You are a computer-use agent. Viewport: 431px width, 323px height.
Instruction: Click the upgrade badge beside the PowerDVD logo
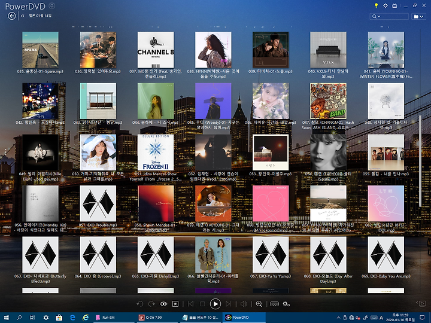click(x=51, y=5)
